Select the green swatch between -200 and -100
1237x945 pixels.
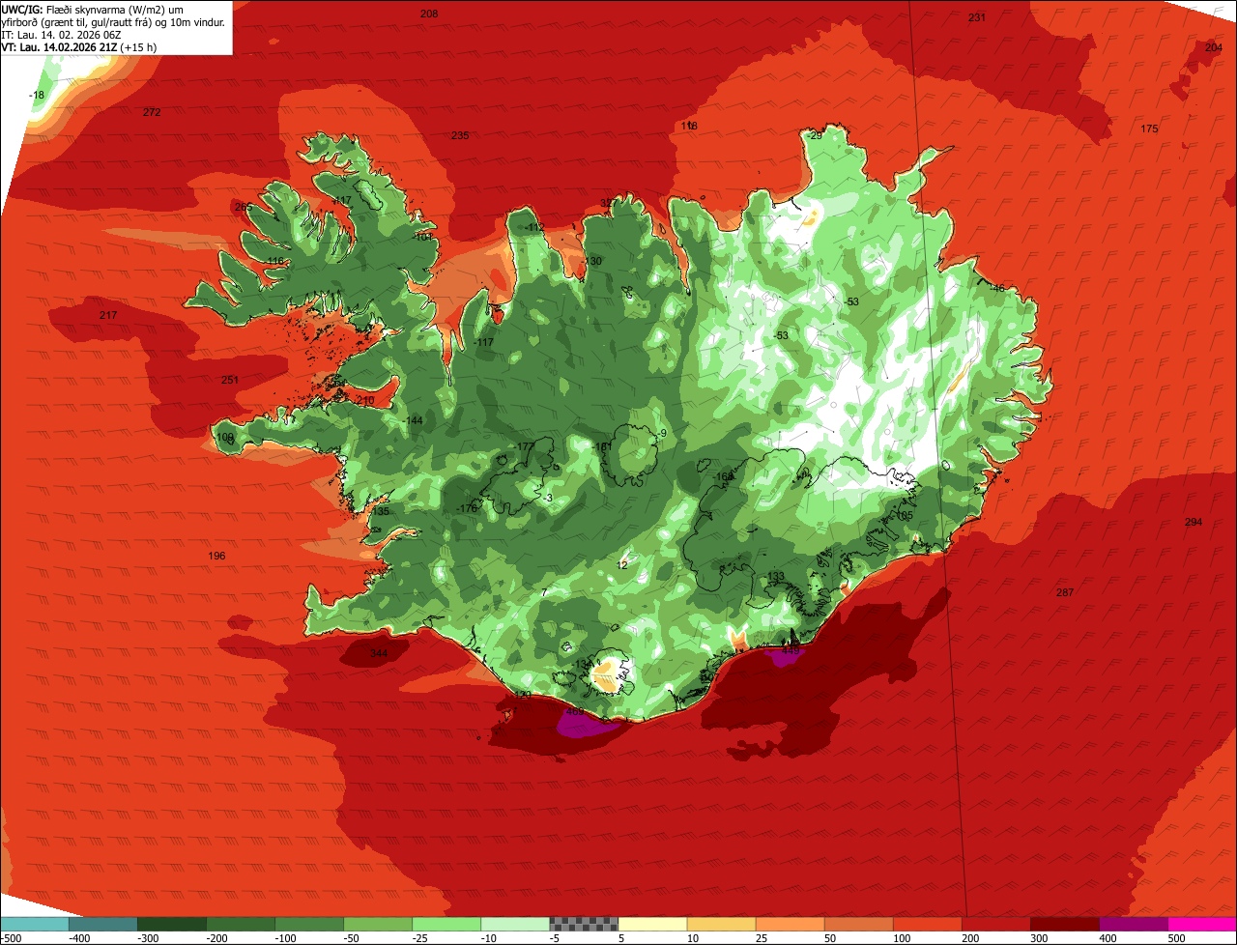coord(241,924)
